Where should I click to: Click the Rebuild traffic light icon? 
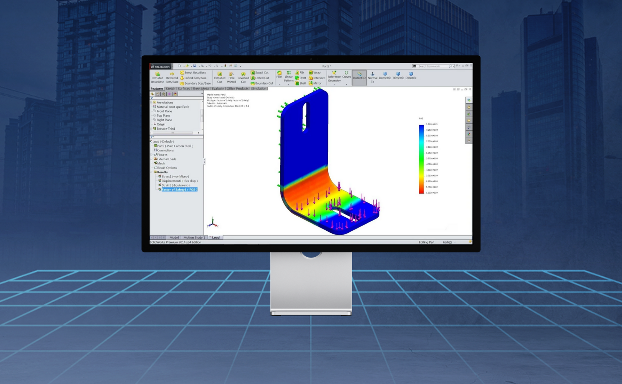(x=225, y=66)
